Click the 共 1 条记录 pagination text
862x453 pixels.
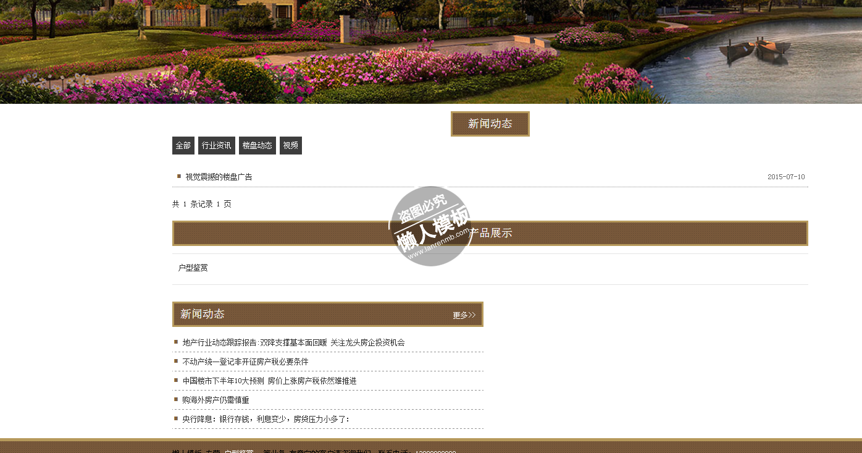[201, 204]
